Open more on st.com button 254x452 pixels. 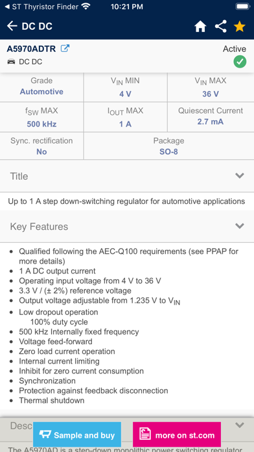177,434
